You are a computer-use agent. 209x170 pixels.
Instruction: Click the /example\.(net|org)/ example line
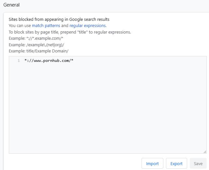click(x=45, y=45)
